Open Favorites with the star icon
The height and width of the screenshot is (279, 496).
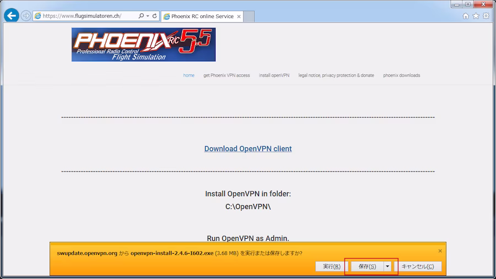(x=476, y=16)
